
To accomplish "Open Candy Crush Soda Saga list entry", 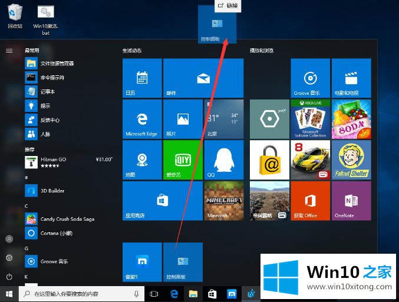I will [69, 219].
